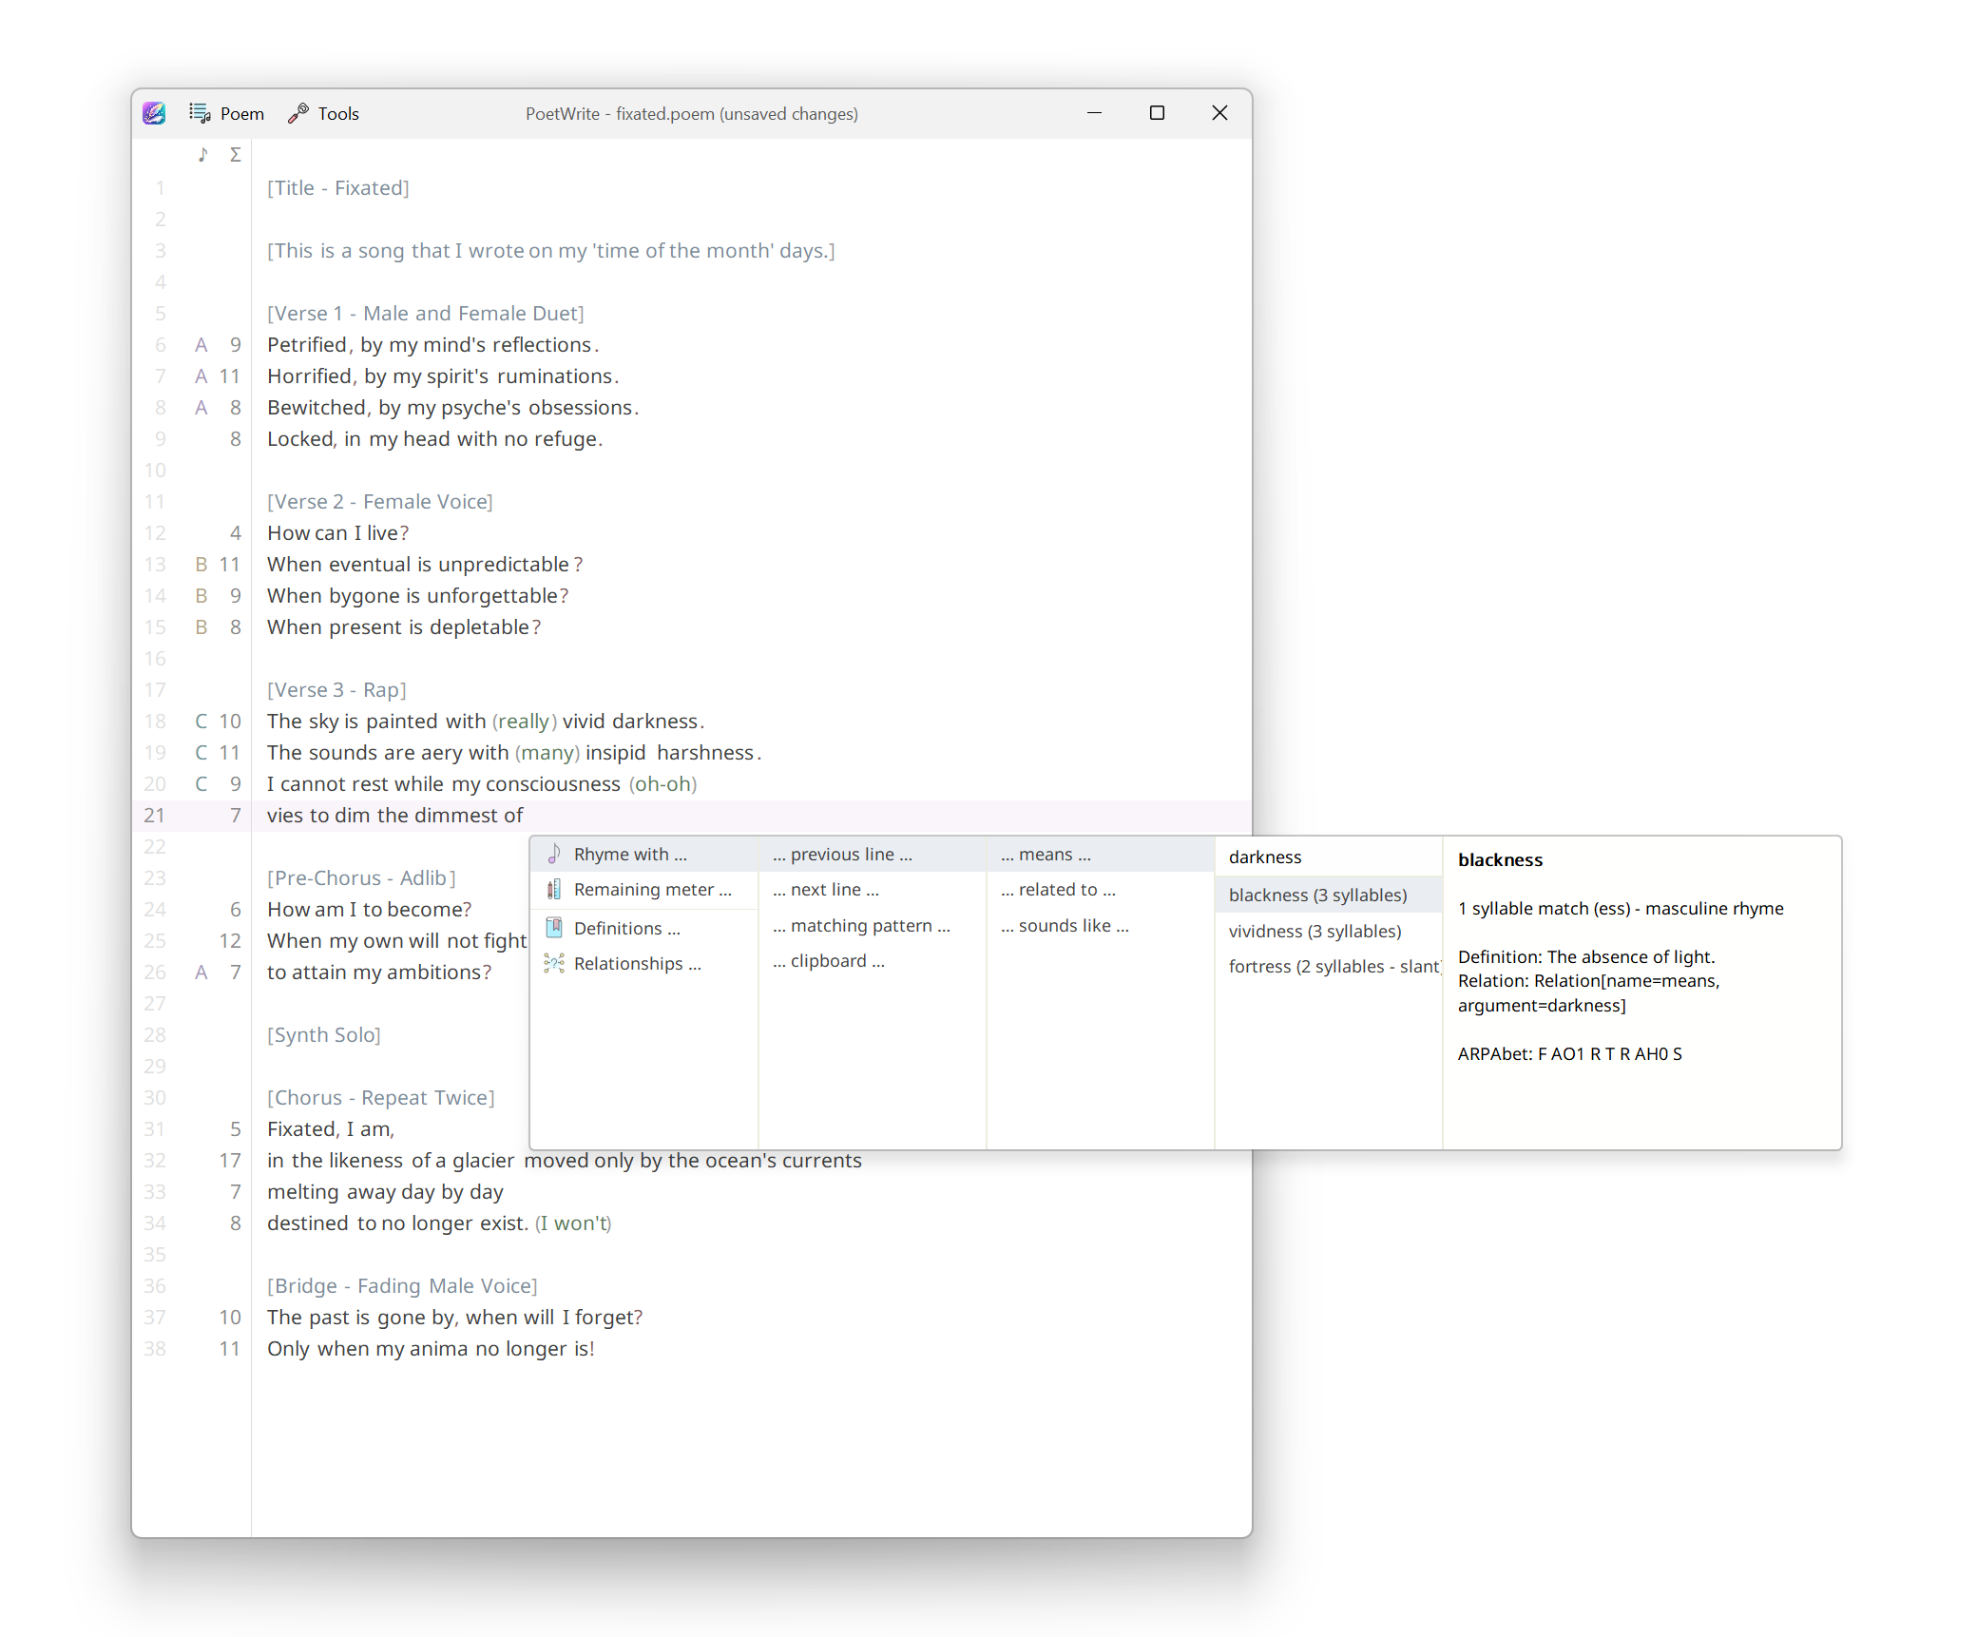This screenshot has width=1977, height=1637.
Task: Pick 'darkness' in the suggestion list
Action: pos(1329,857)
